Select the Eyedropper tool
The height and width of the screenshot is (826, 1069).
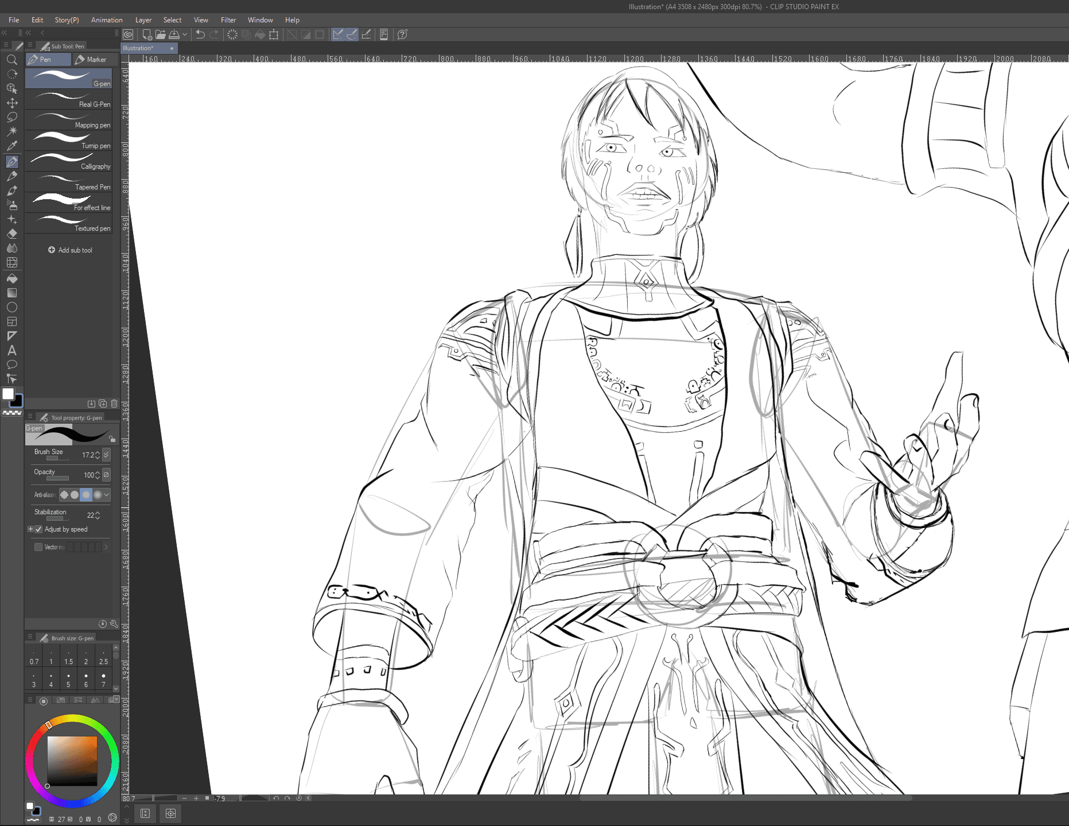(x=12, y=146)
